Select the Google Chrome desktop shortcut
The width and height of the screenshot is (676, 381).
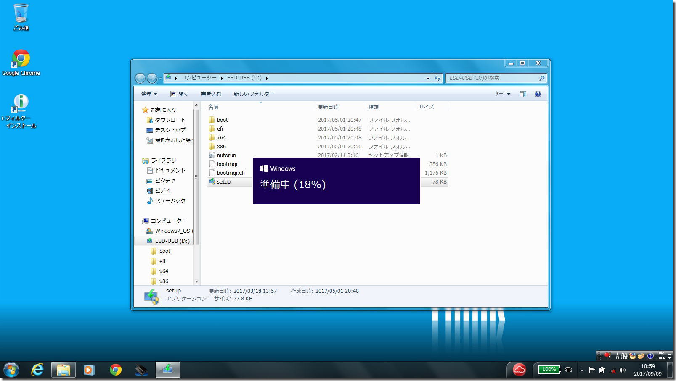coord(21,63)
